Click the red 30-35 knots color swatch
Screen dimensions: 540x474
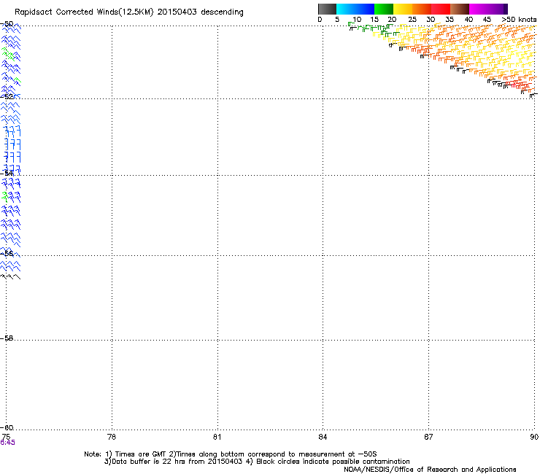(x=441, y=9)
